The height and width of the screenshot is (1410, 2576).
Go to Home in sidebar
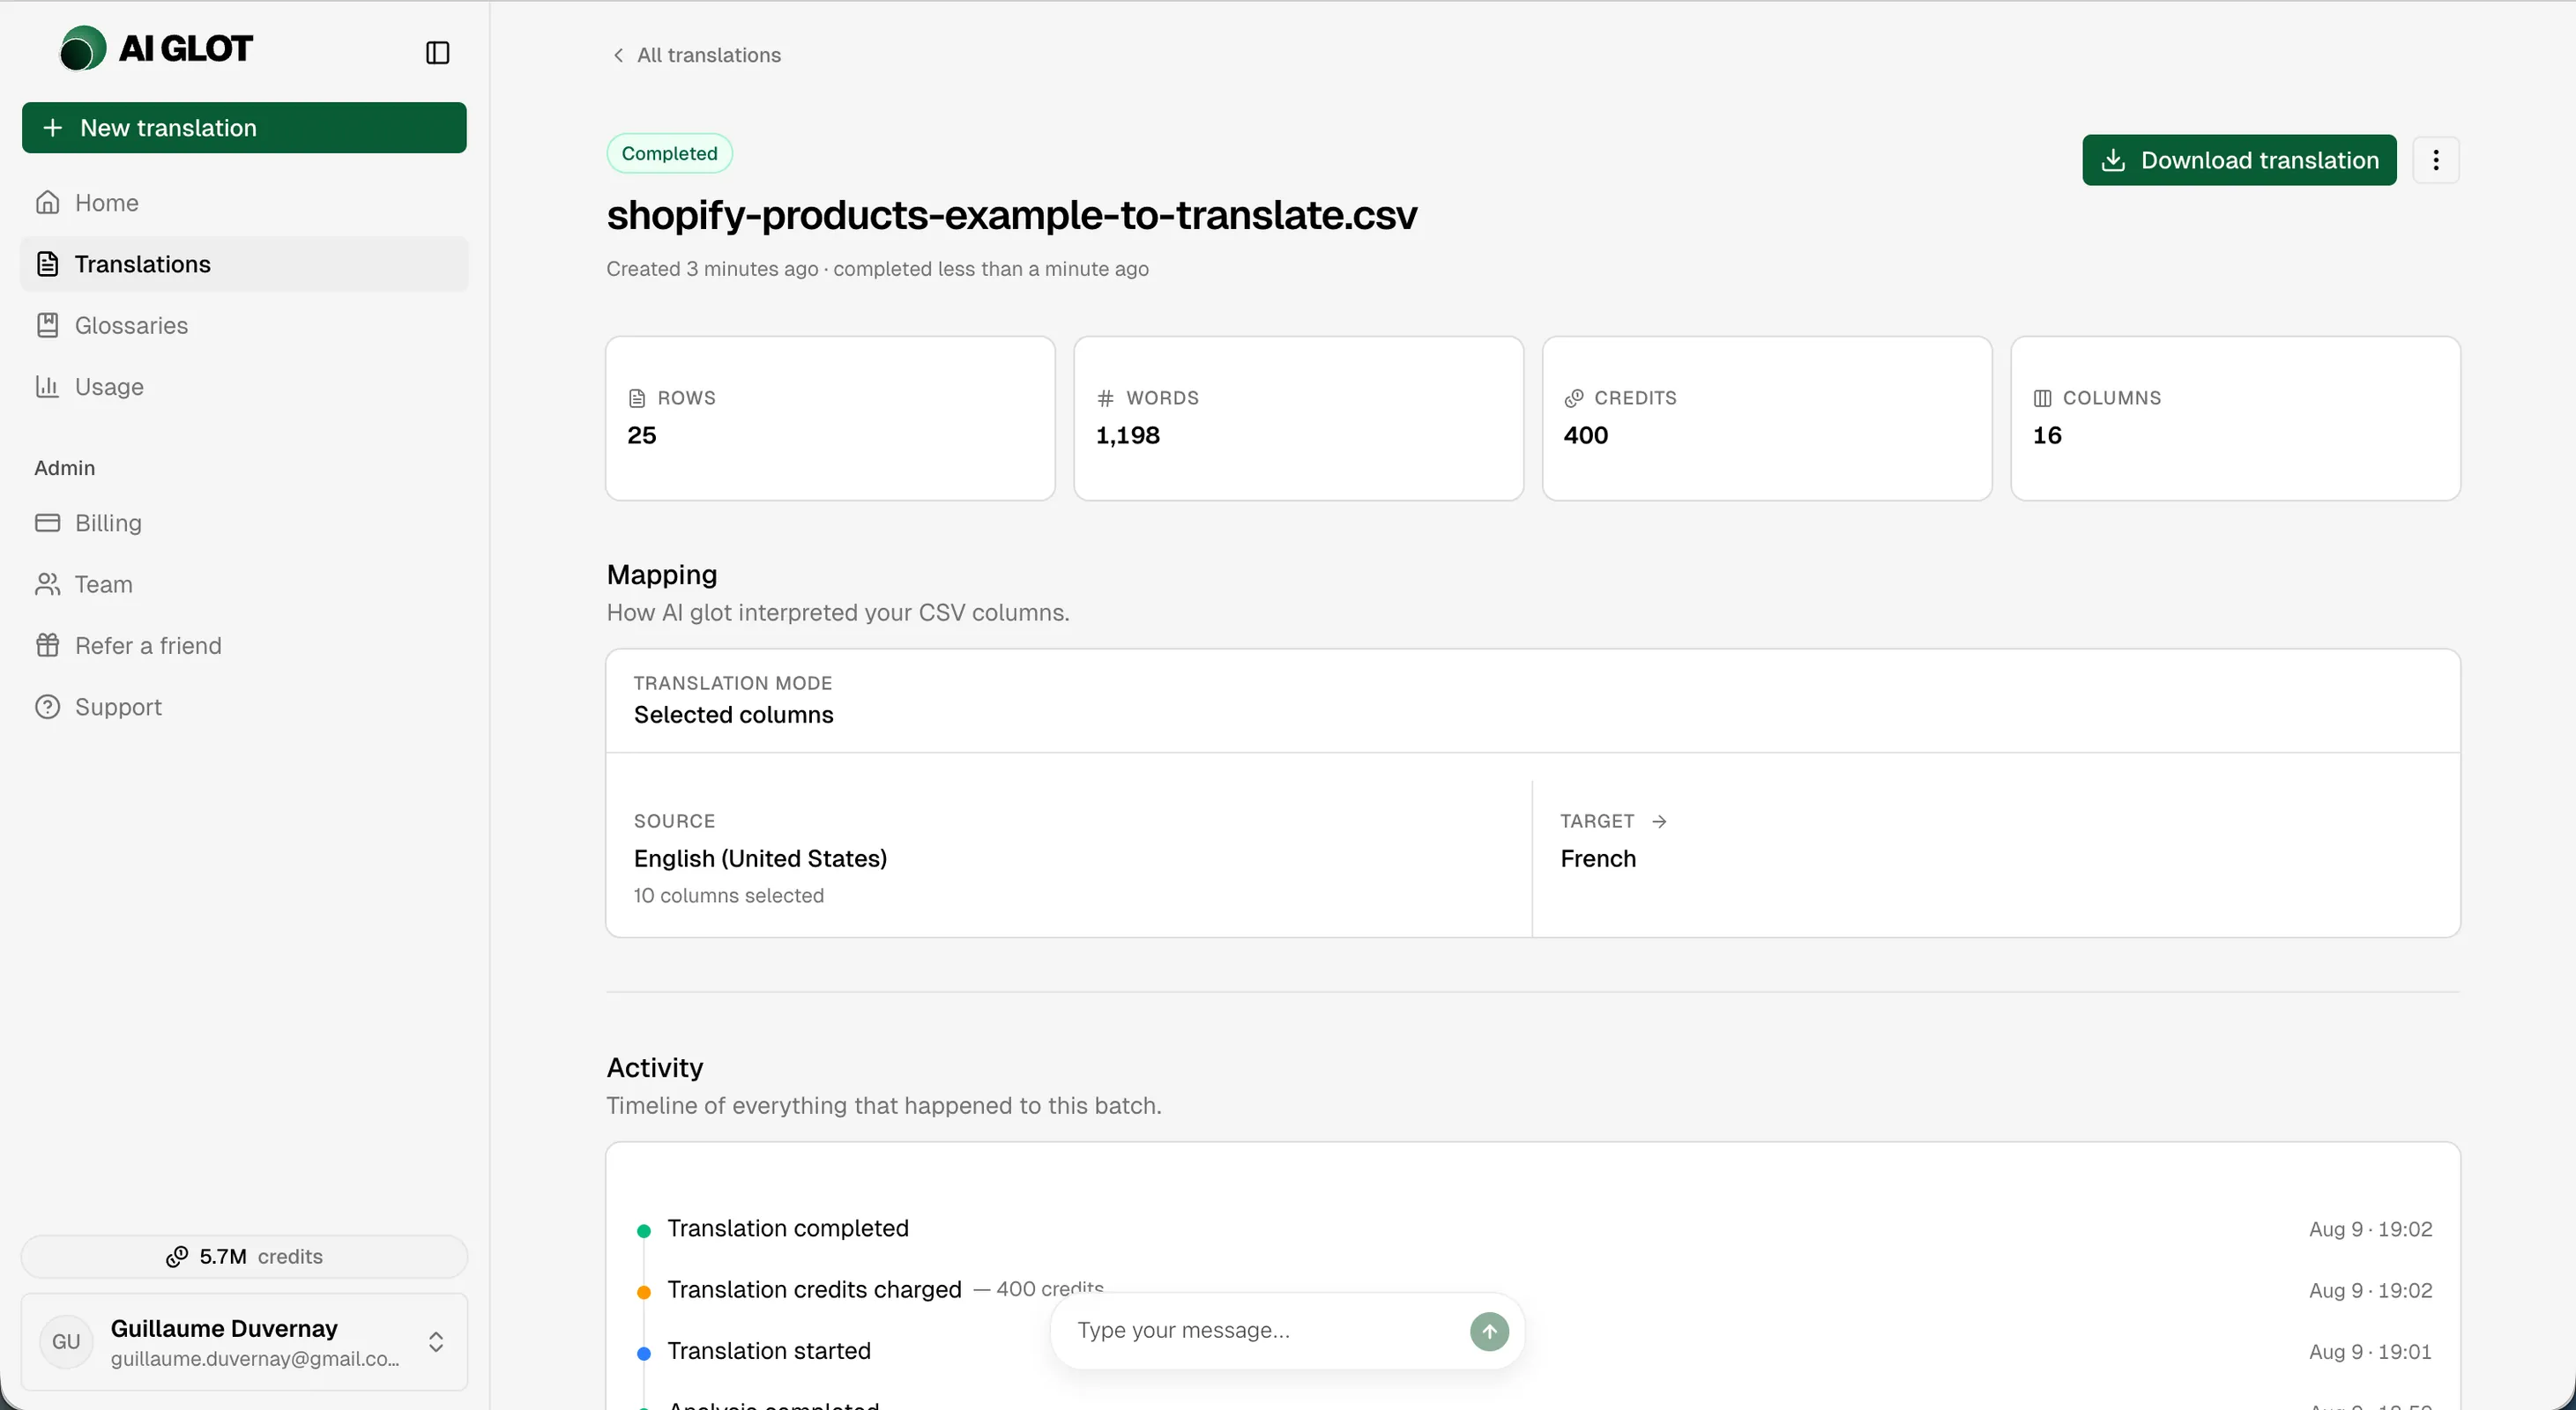pos(244,203)
